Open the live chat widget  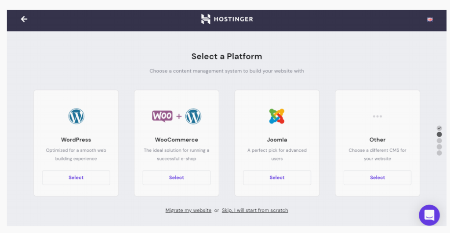click(x=429, y=215)
